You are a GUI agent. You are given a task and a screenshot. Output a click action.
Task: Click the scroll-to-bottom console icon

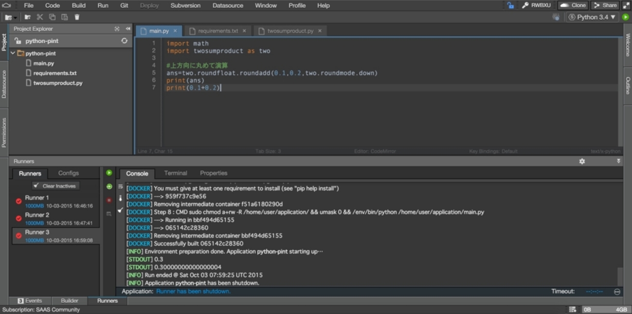(x=120, y=198)
